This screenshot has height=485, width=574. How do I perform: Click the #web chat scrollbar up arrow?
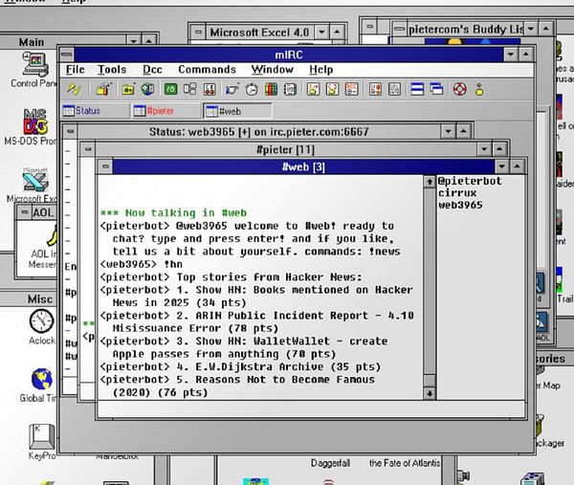pyautogui.click(x=429, y=182)
